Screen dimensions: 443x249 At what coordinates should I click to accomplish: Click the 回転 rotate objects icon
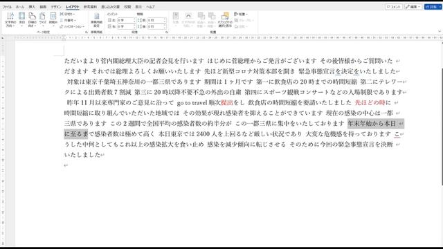tap(242, 26)
